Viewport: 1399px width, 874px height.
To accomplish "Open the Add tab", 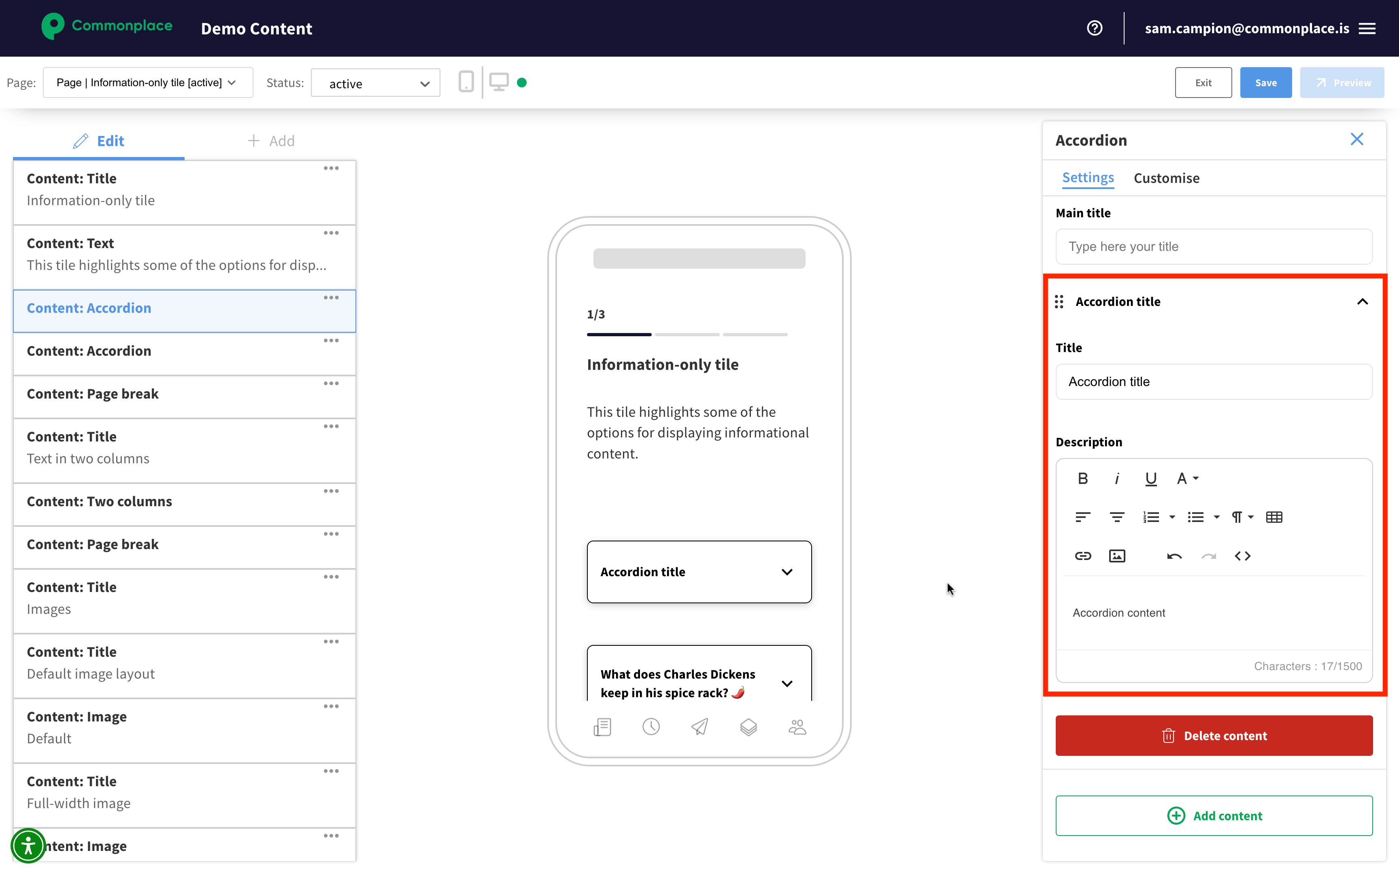I will [x=271, y=141].
